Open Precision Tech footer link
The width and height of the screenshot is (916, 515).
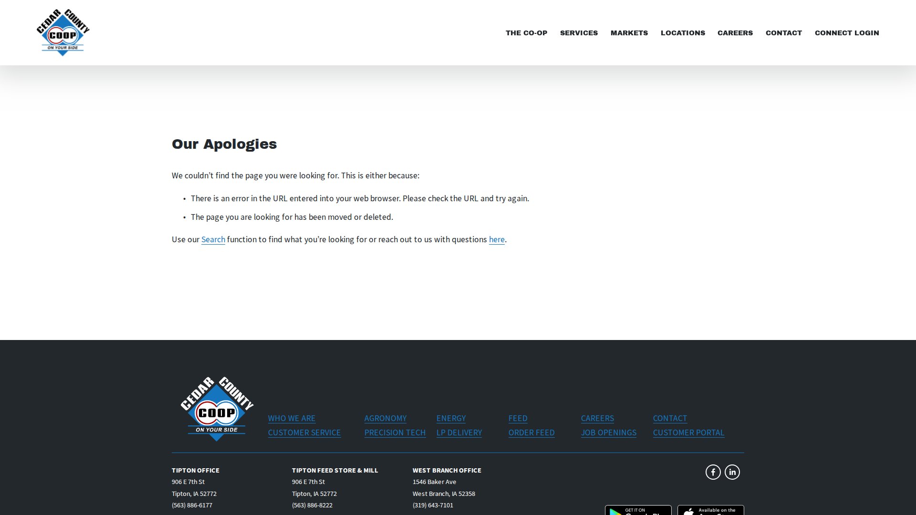(x=395, y=433)
